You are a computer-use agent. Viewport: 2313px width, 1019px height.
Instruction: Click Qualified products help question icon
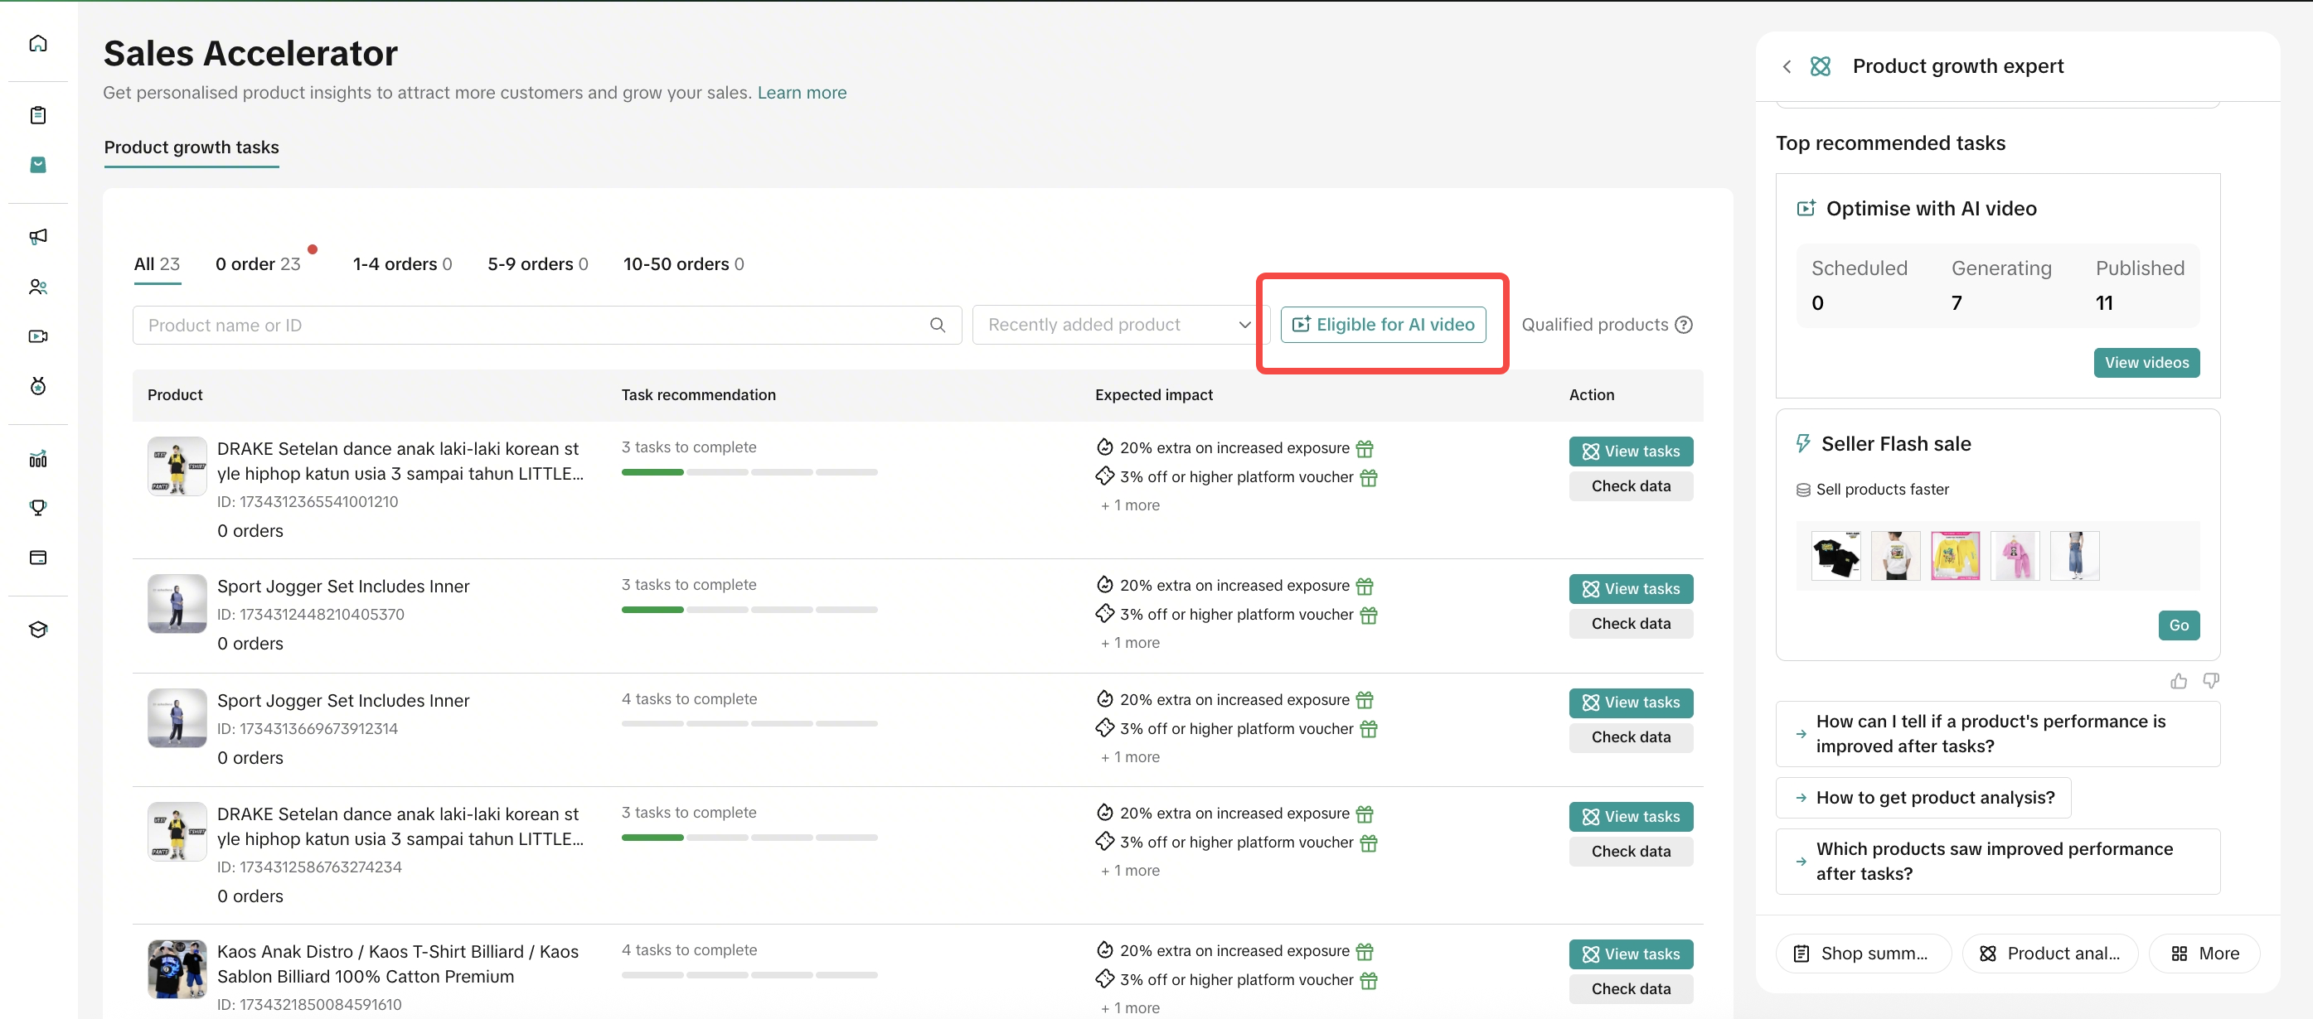click(x=1685, y=326)
